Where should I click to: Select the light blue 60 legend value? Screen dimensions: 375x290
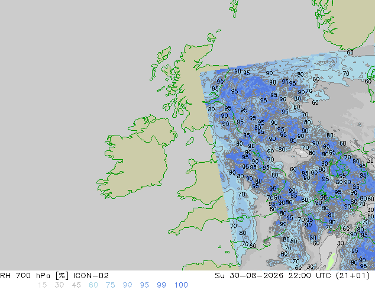tap(93, 285)
